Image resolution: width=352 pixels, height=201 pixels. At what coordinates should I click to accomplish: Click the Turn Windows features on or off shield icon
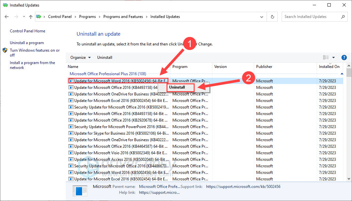[4, 50]
